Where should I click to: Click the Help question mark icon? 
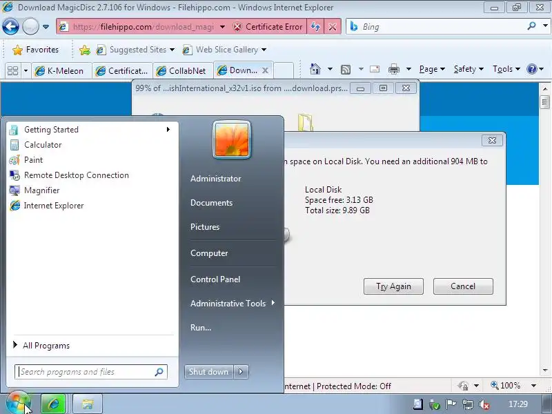tap(531, 69)
